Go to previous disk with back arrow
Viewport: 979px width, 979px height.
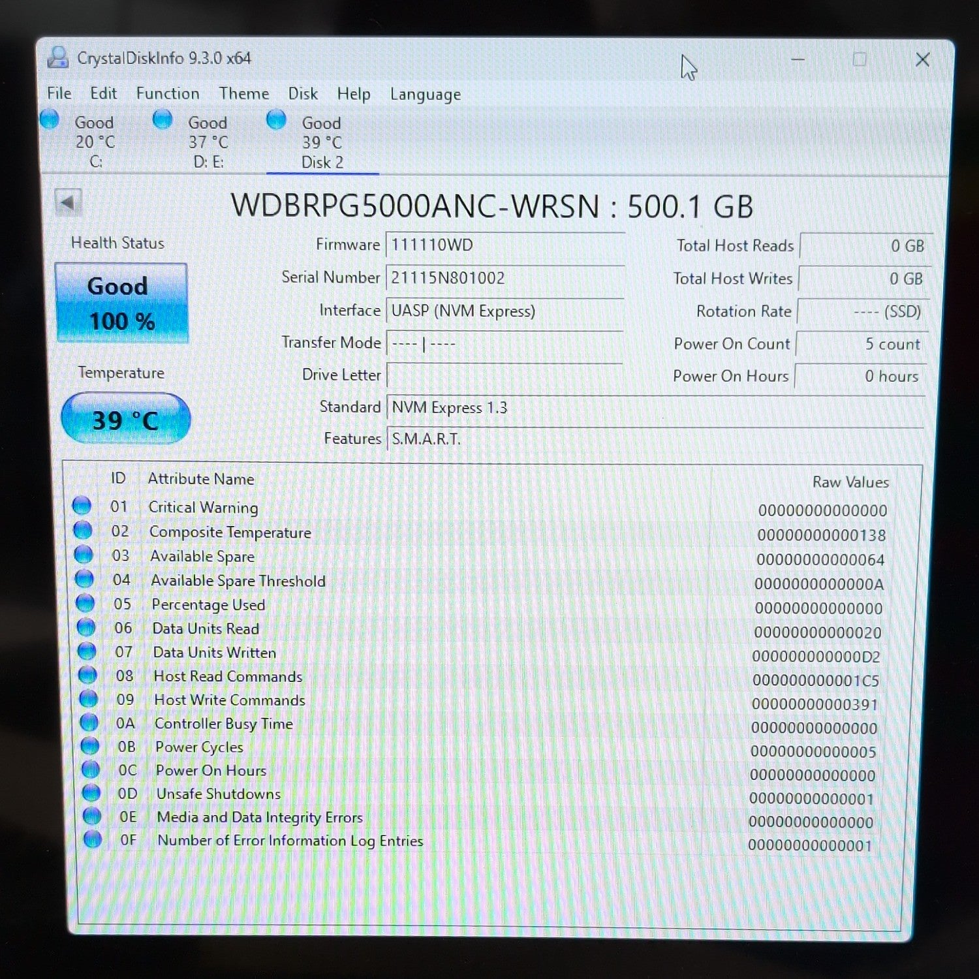(x=68, y=202)
